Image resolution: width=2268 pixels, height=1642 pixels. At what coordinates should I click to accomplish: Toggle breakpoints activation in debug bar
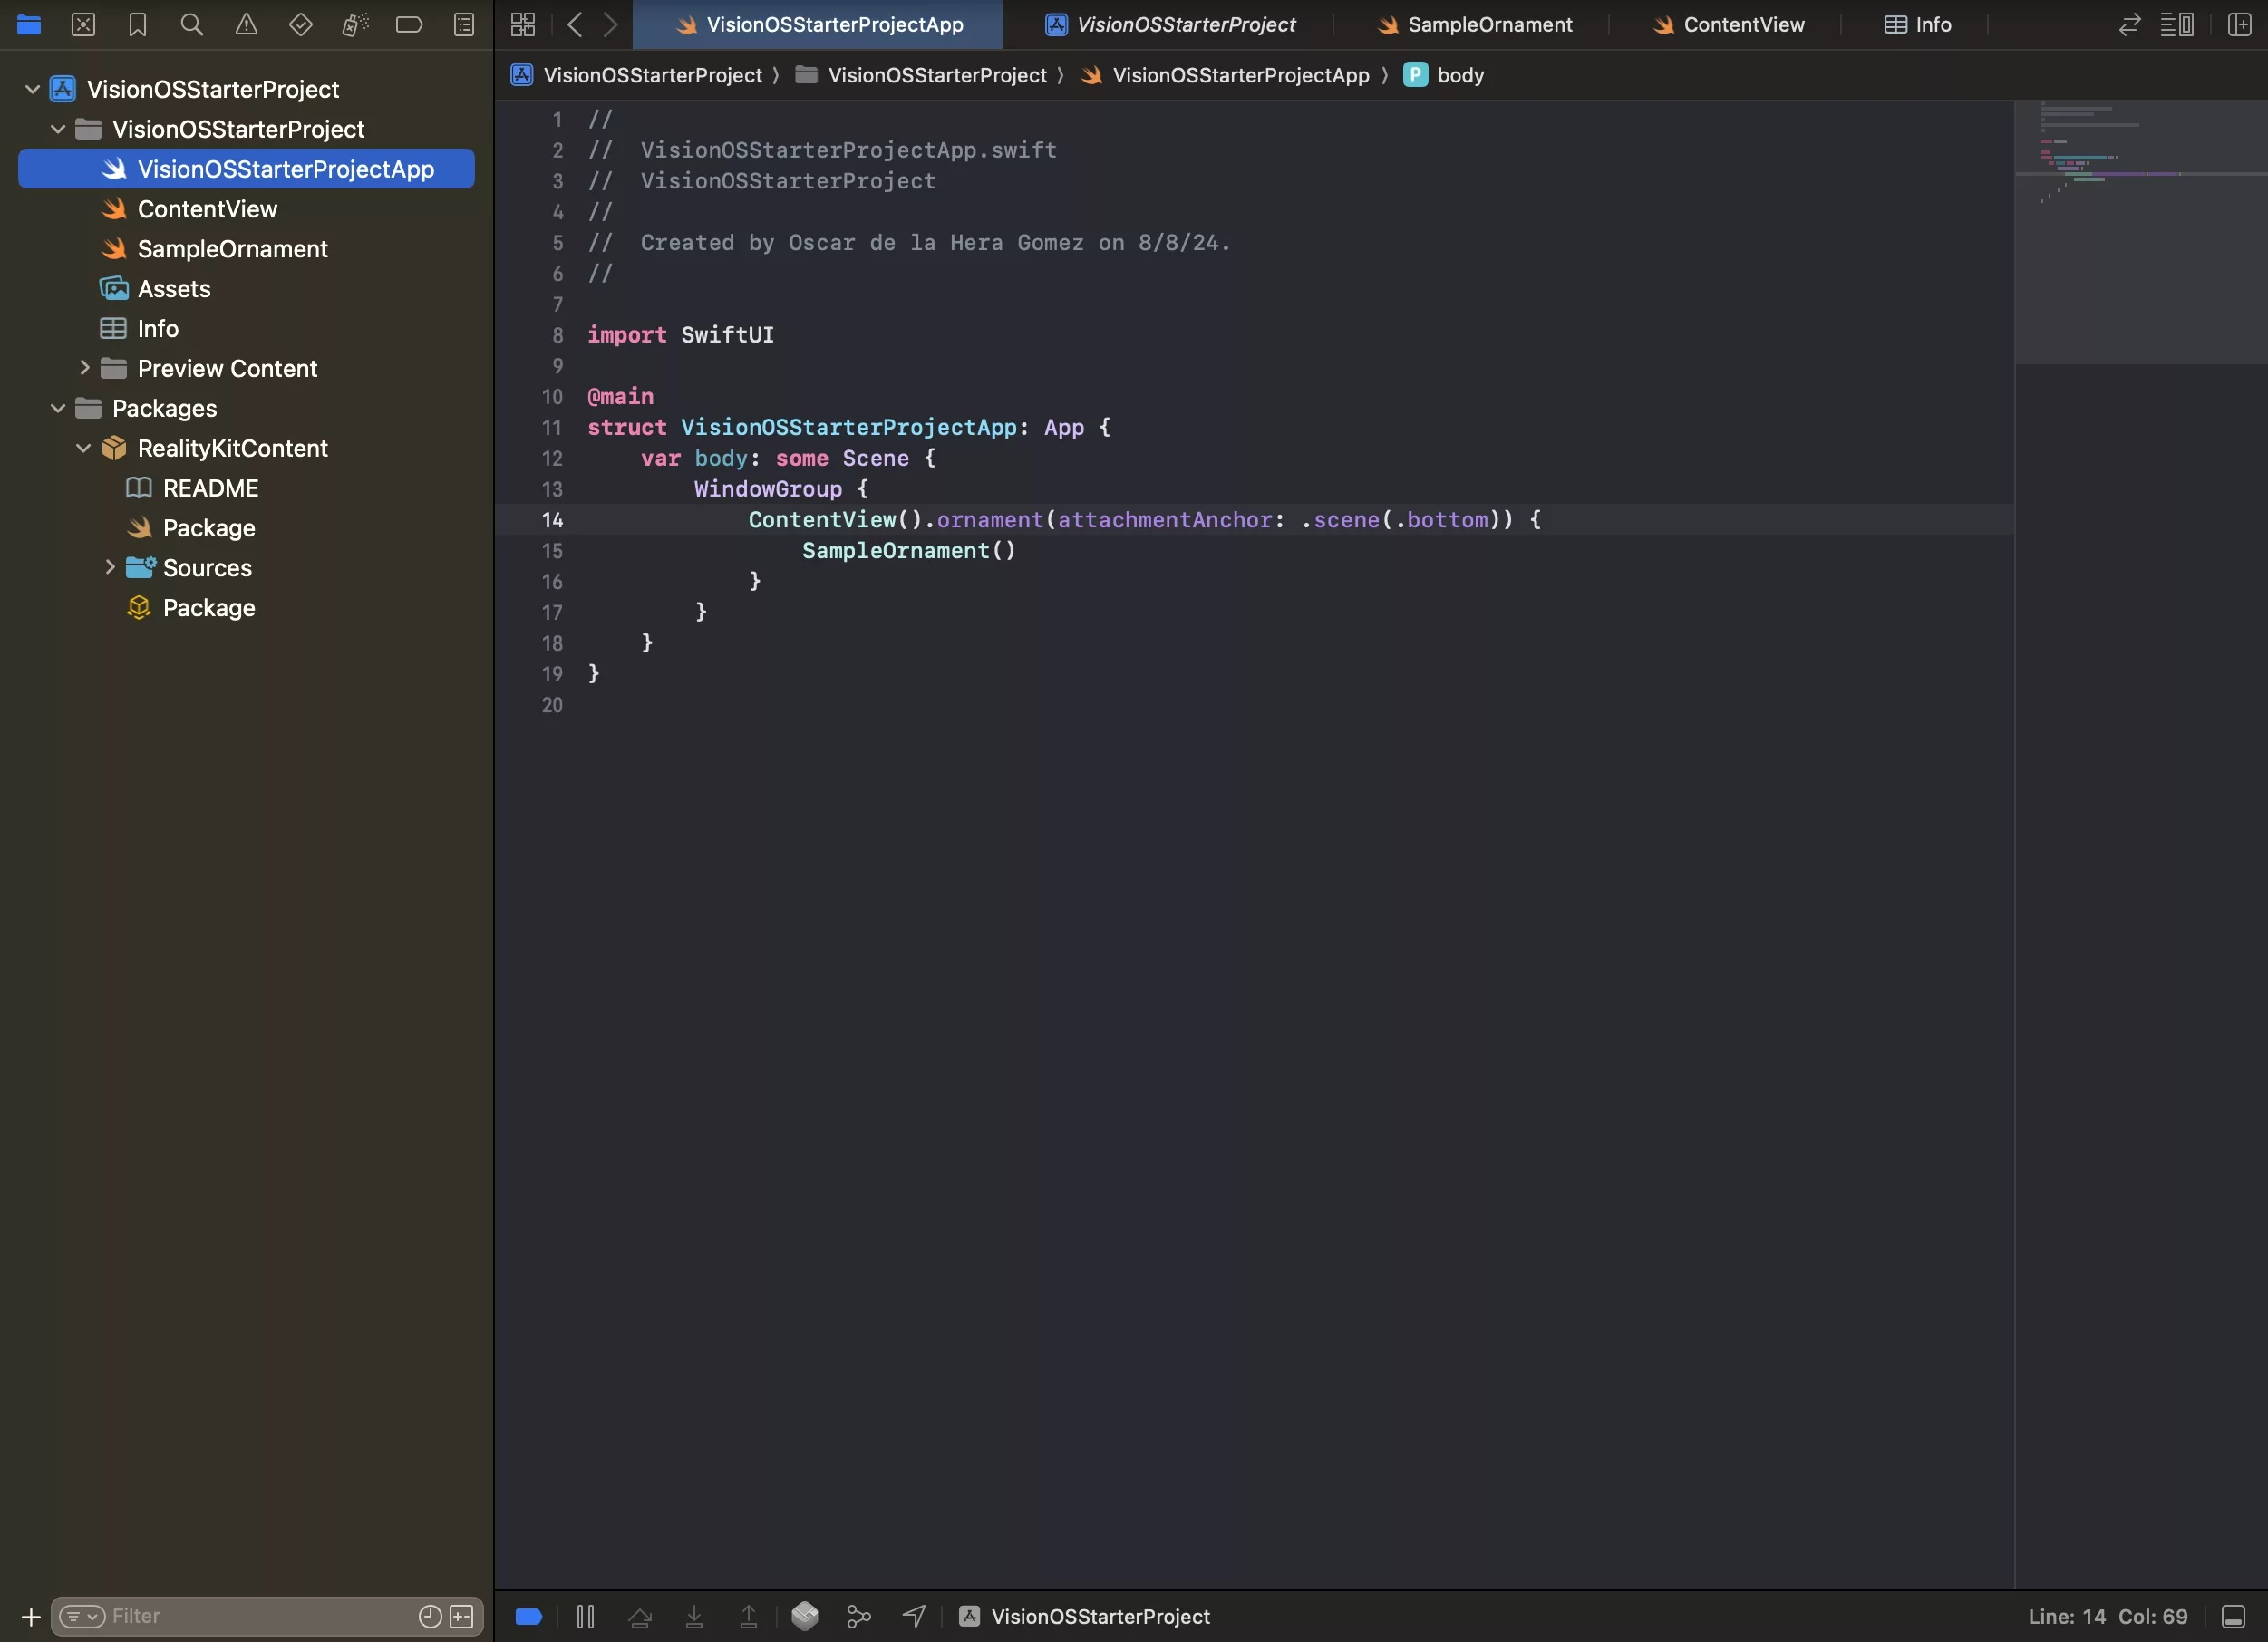529,1616
